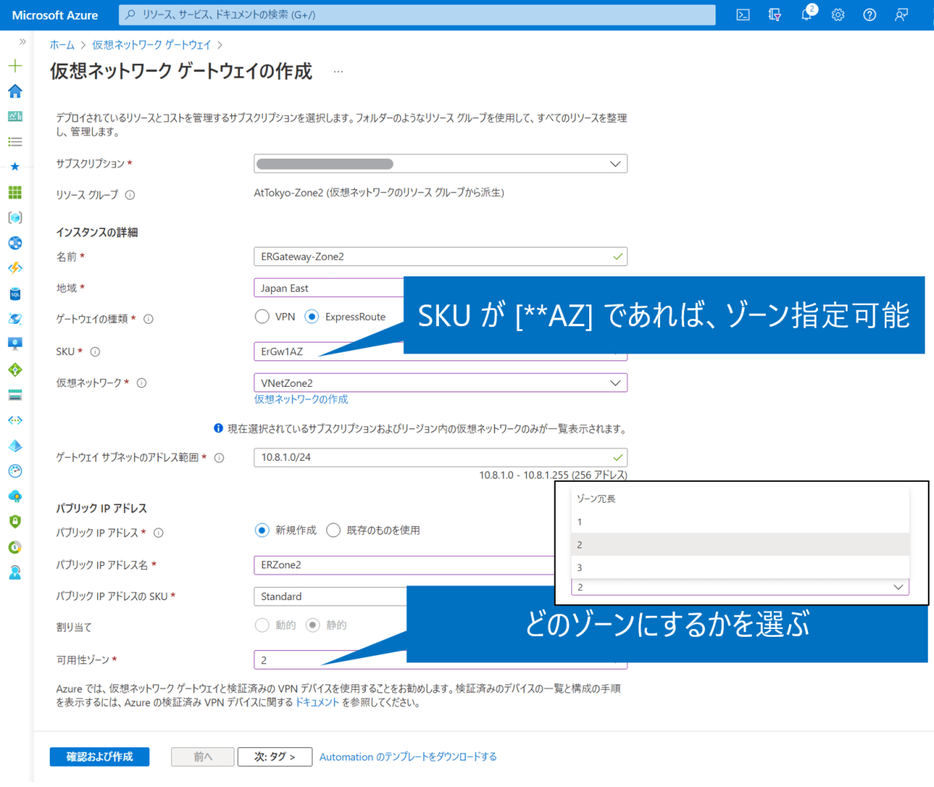This screenshot has height=787, width=934.
Task: Open the more options ellipsis beside title
Action: 338,72
